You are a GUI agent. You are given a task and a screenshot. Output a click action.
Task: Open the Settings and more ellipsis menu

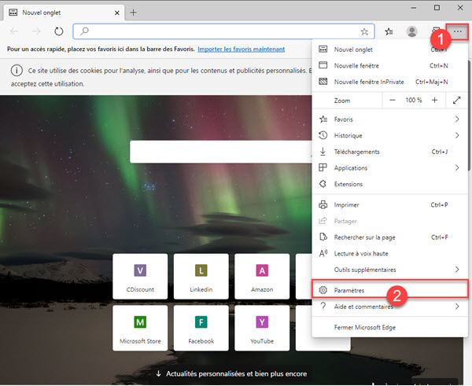[457, 31]
